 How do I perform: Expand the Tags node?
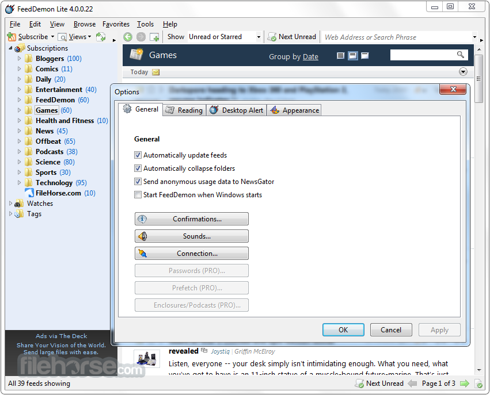coord(10,214)
